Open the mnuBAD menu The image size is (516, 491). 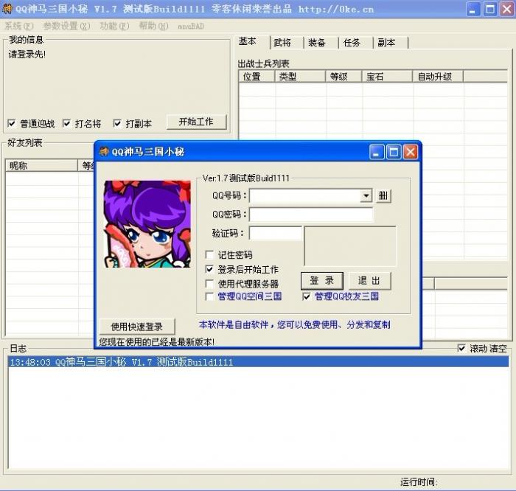[x=191, y=26]
